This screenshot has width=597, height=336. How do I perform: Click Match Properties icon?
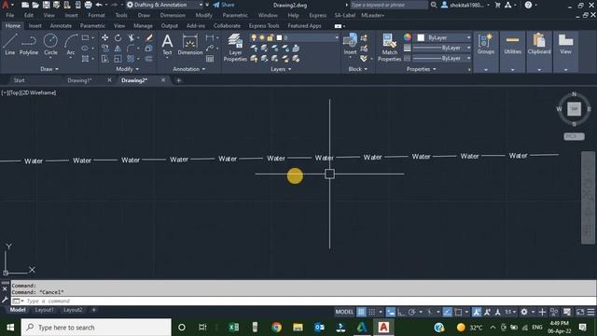click(x=389, y=48)
